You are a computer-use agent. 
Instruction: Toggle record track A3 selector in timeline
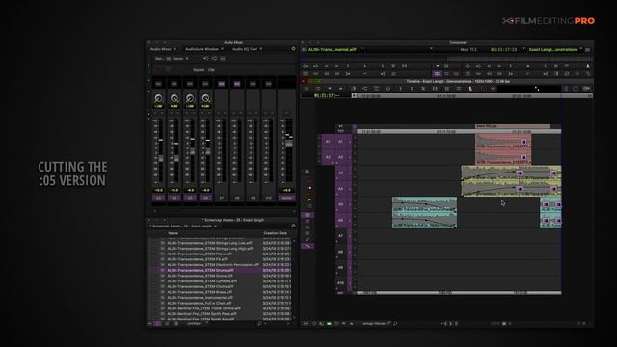[x=340, y=173]
